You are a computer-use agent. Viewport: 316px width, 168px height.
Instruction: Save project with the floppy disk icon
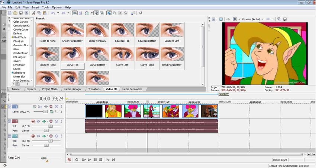pos(21,13)
